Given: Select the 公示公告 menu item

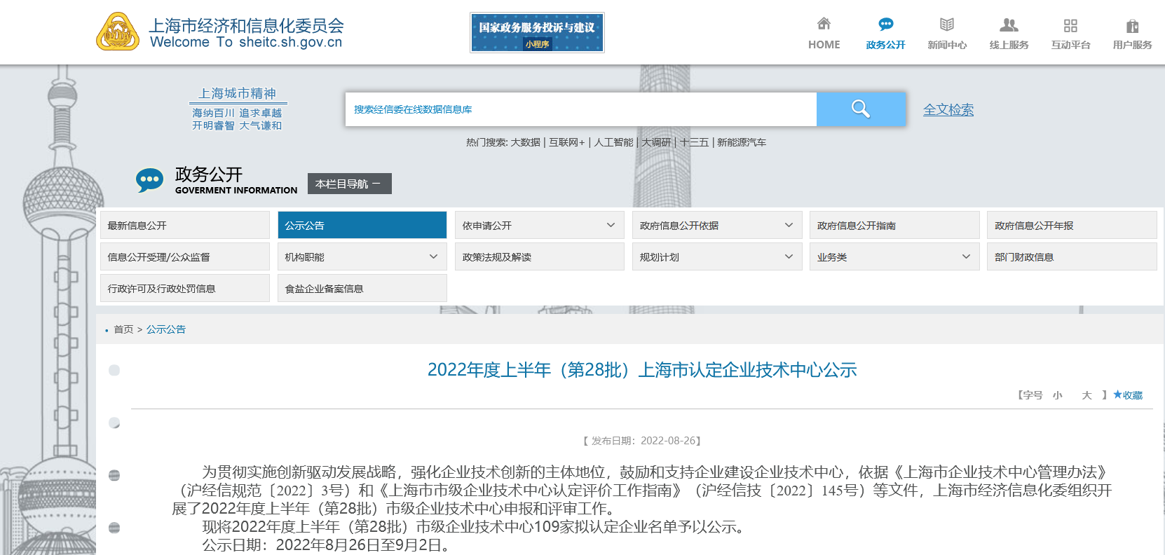Looking at the screenshot, I should tap(362, 225).
